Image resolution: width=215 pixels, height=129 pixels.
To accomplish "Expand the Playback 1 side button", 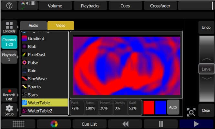I will click(x=9, y=57).
